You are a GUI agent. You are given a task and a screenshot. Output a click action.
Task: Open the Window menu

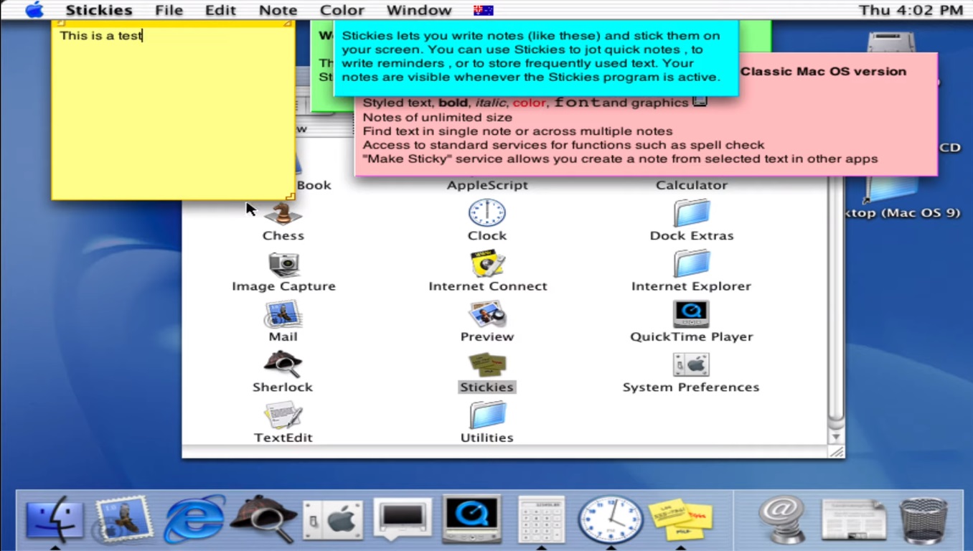coord(419,10)
